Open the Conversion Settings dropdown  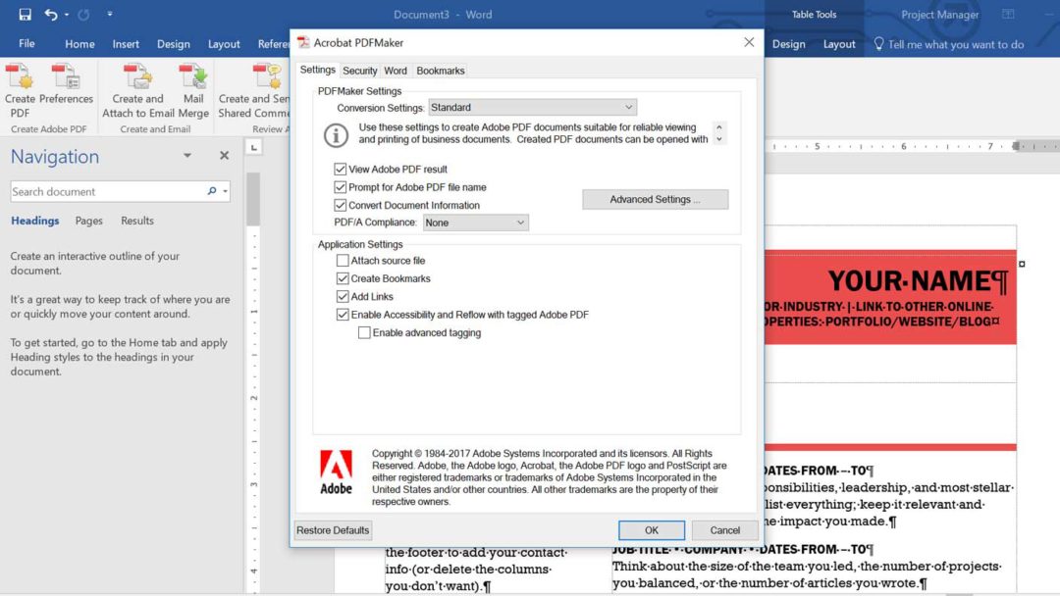click(625, 107)
